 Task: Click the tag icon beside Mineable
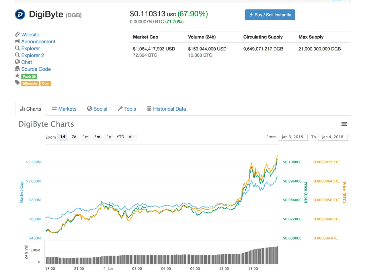pyautogui.click(x=17, y=83)
